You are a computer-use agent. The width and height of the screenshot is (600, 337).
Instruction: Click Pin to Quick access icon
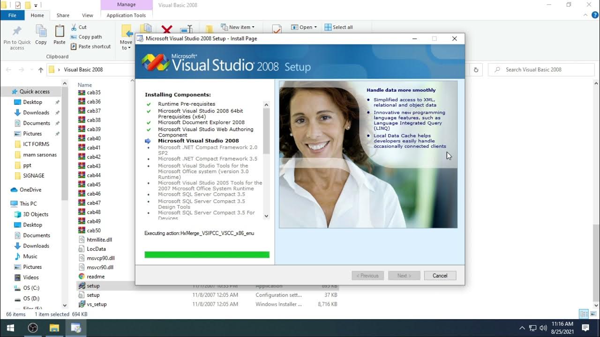17,31
